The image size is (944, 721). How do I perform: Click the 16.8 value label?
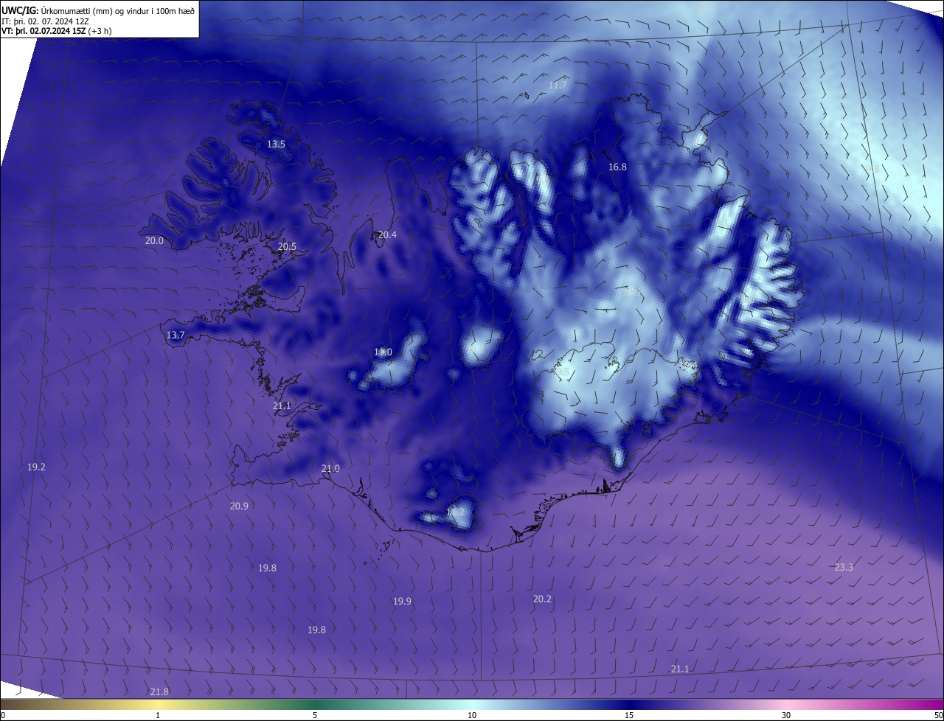[x=617, y=167]
